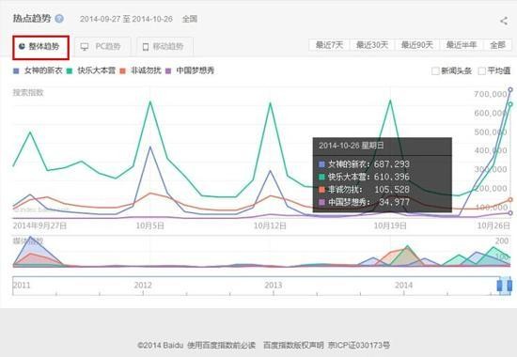Enable the 平均值 checkbox
Viewport: 517px width, 357px height.
click(x=481, y=70)
